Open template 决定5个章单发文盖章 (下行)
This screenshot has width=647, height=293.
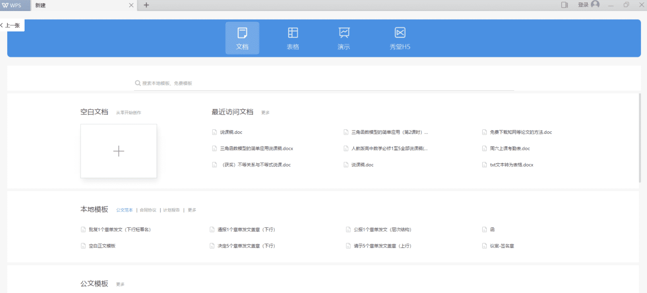pyautogui.click(x=246, y=246)
